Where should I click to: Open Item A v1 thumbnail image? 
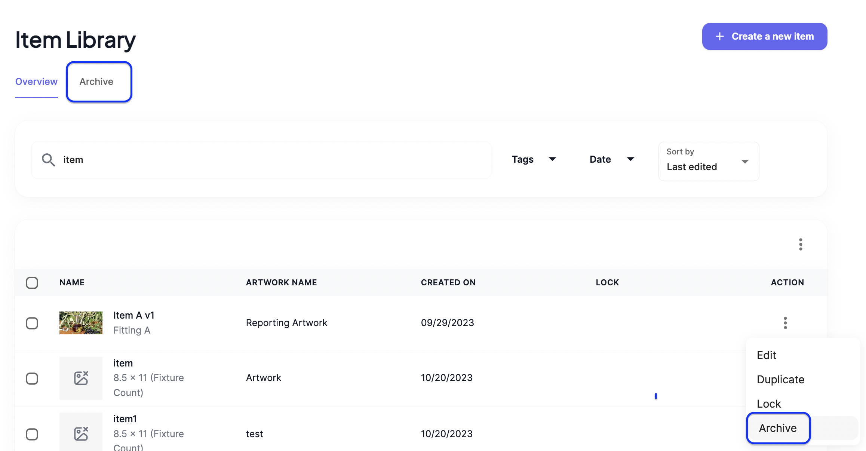coord(81,323)
